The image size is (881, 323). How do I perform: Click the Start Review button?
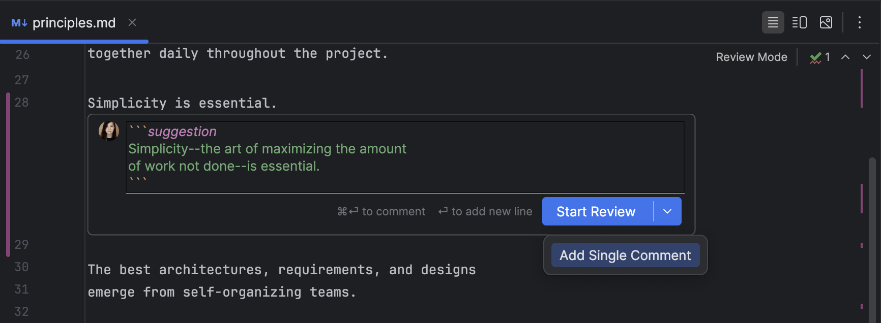(x=596, y=211)
